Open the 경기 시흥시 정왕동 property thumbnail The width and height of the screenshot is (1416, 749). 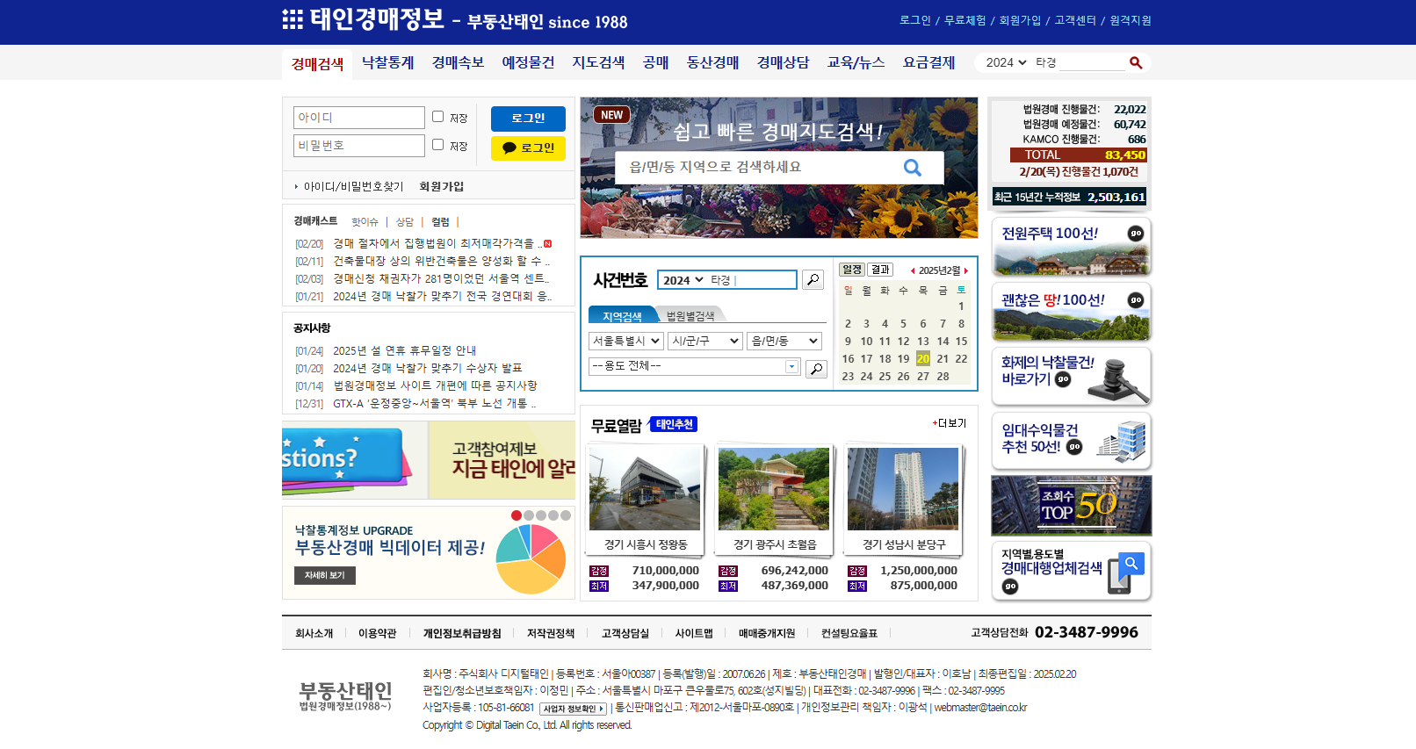(645, 489)
